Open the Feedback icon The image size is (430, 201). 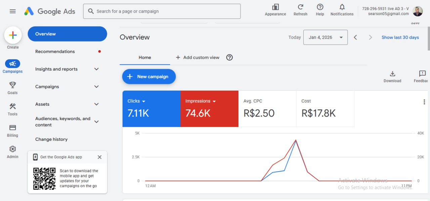423,74
